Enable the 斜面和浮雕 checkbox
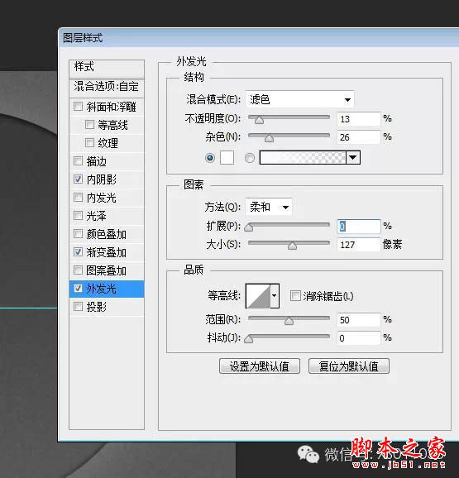This screenshot has width=459, height=478. click(78, 107)
